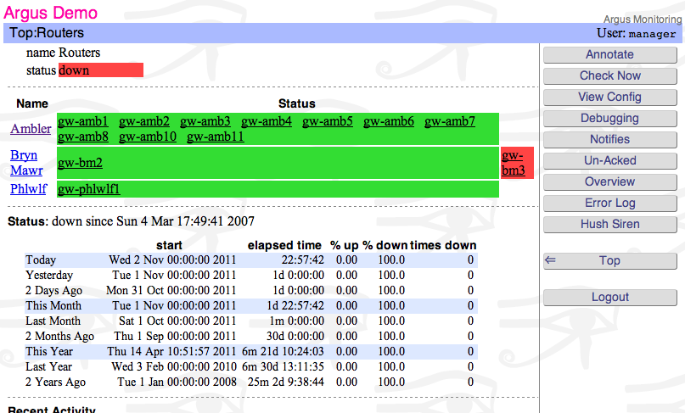
Task: Click the red down status indicator
Action: point(100,70)
